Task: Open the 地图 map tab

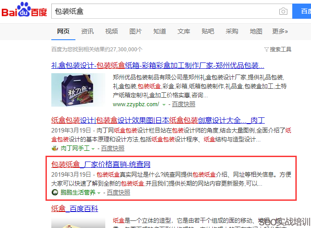Action: (x=256, y=31)
